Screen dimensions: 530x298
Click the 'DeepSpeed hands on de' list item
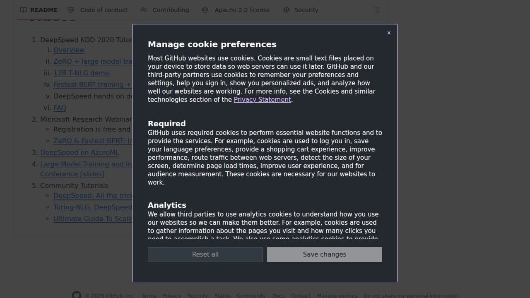[x=93, y=96]
